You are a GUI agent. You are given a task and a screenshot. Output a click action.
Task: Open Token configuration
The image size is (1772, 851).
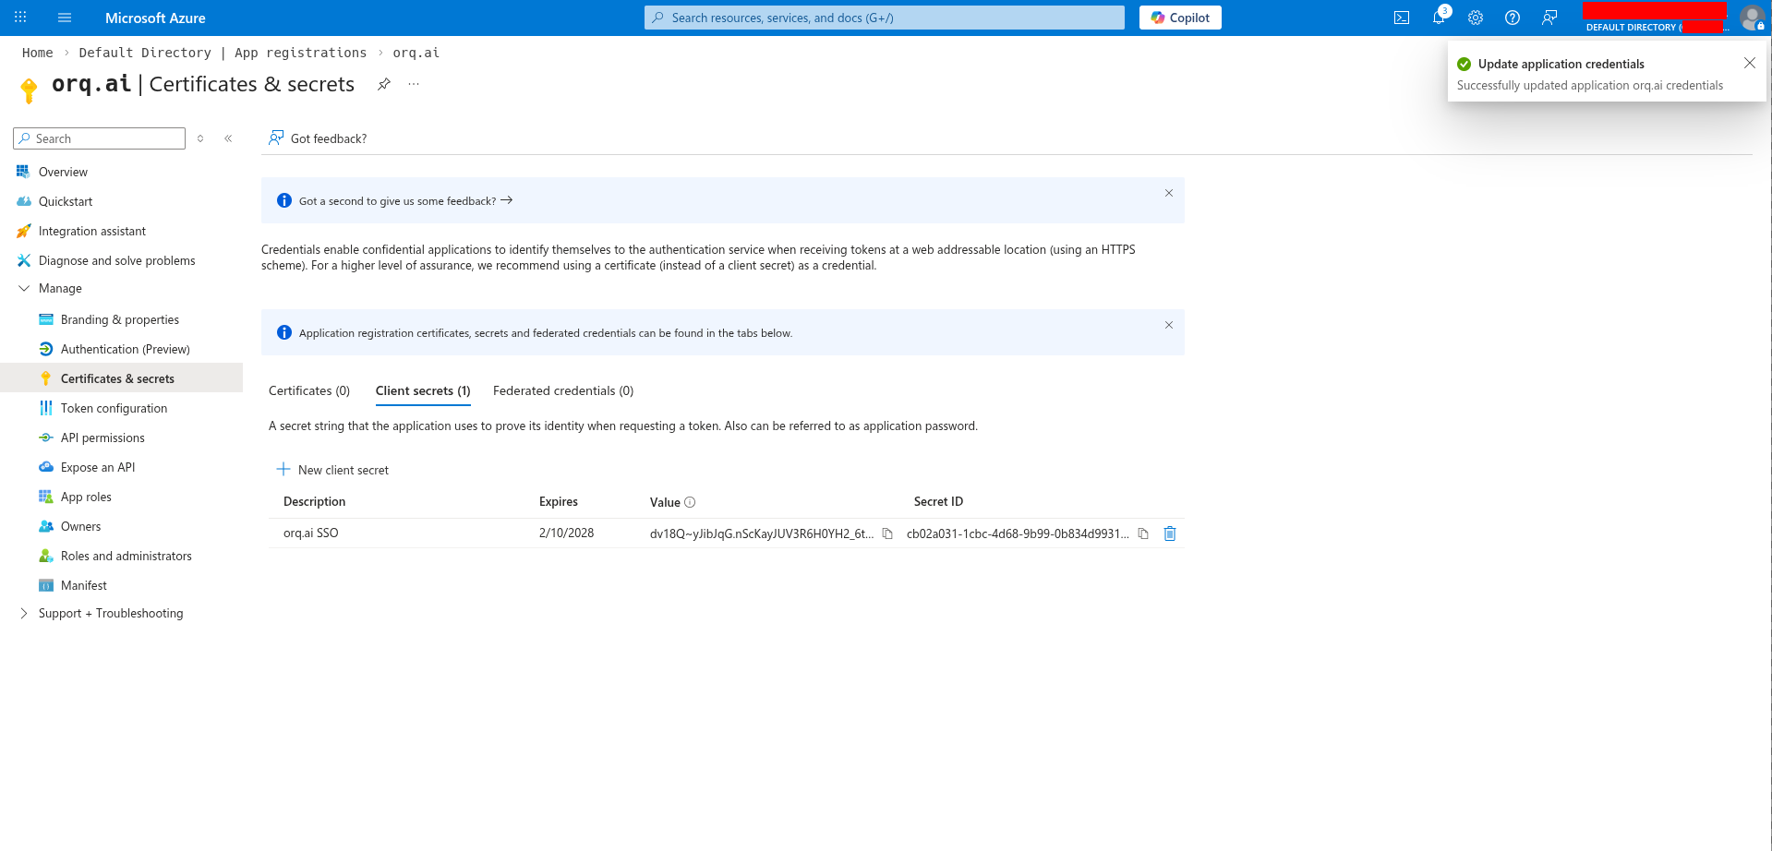(x=114, y=408)
